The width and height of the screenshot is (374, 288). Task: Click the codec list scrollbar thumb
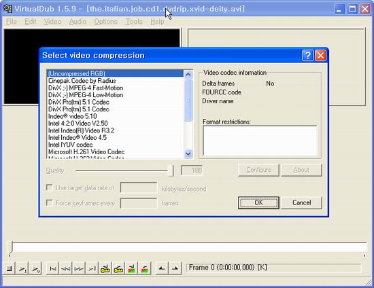tap(188, 101)
